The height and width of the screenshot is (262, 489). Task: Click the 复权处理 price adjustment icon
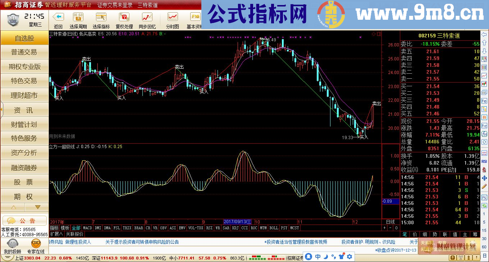click(124, 17)
